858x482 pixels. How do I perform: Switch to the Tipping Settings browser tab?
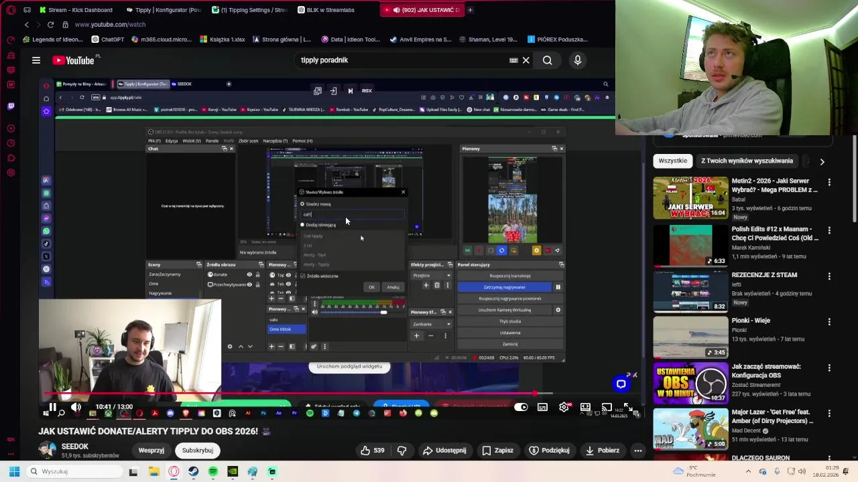pyautogui.click(x=249, y=10)
